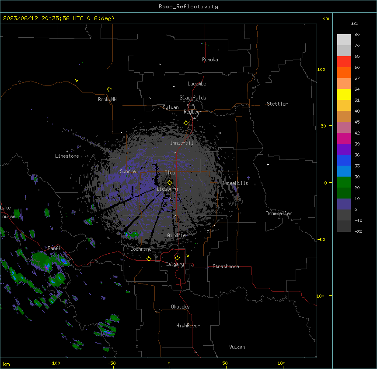Click the asterisk marker east of Innisfail
The width and height of the screenshot is (377, 369).
tap(220, 133)
